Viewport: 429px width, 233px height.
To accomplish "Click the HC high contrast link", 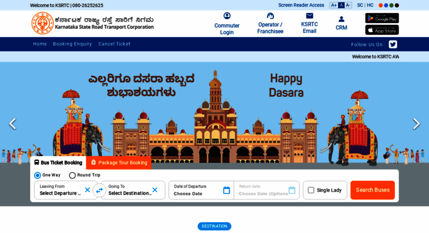I will tap(370, 5).
